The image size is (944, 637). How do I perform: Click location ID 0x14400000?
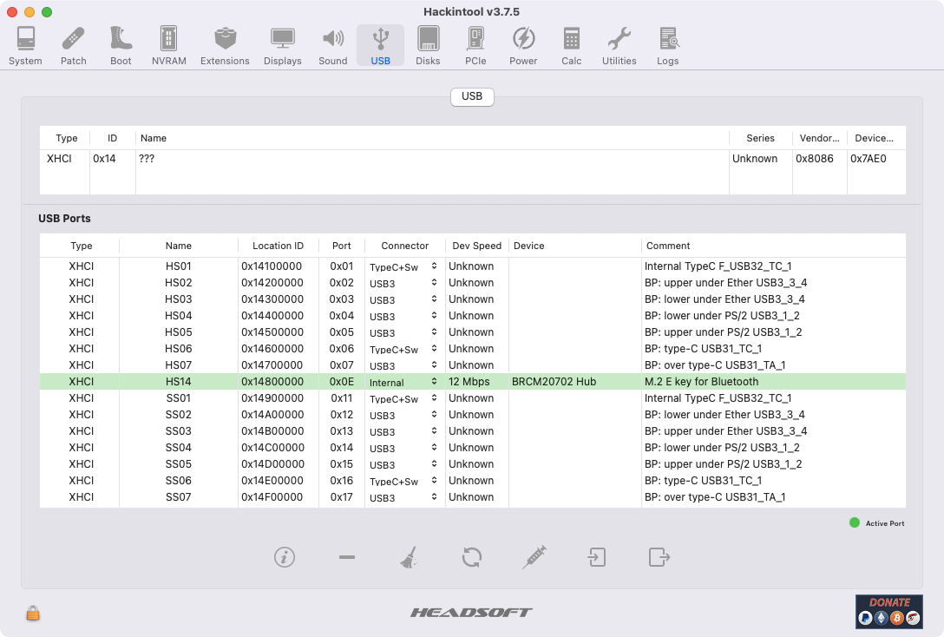[272, 316]
